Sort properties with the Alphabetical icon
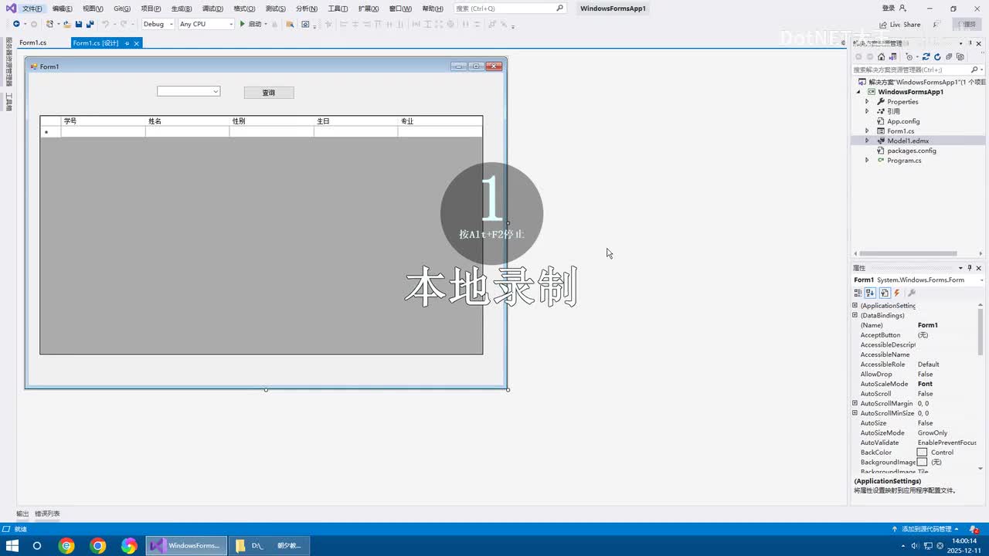 pyautogui.click(x=870, y=293)
